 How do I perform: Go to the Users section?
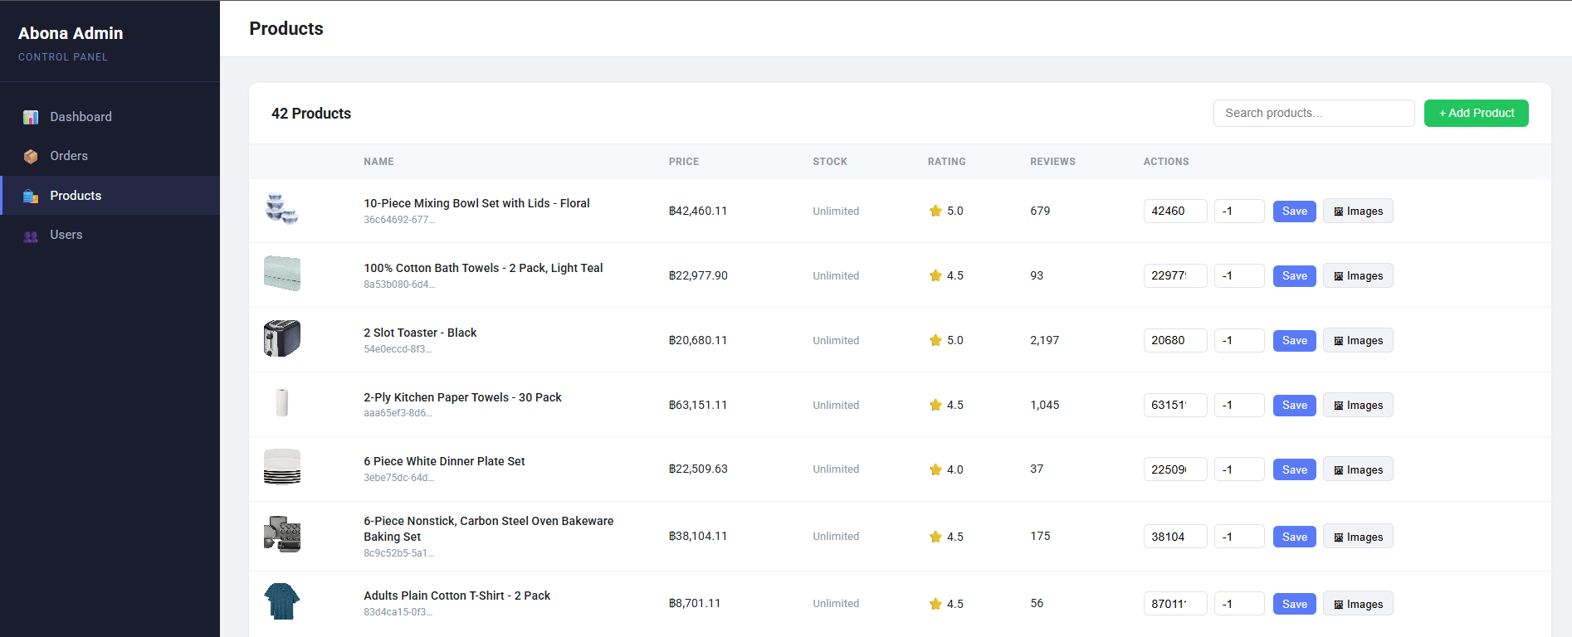point(66,235)
